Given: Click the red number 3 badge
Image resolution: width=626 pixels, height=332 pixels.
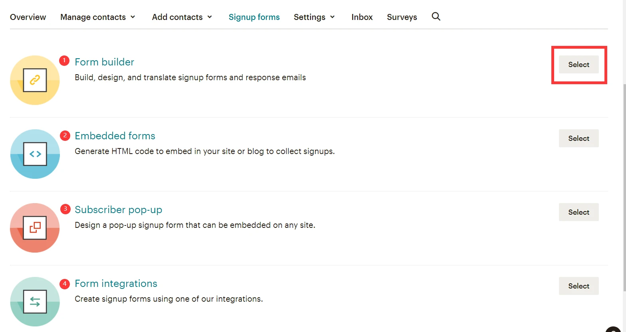Looking at the screenshot, I should (65, 209).
